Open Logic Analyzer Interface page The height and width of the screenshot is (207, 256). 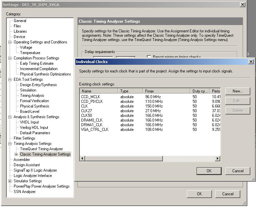[x=33, y=176]
